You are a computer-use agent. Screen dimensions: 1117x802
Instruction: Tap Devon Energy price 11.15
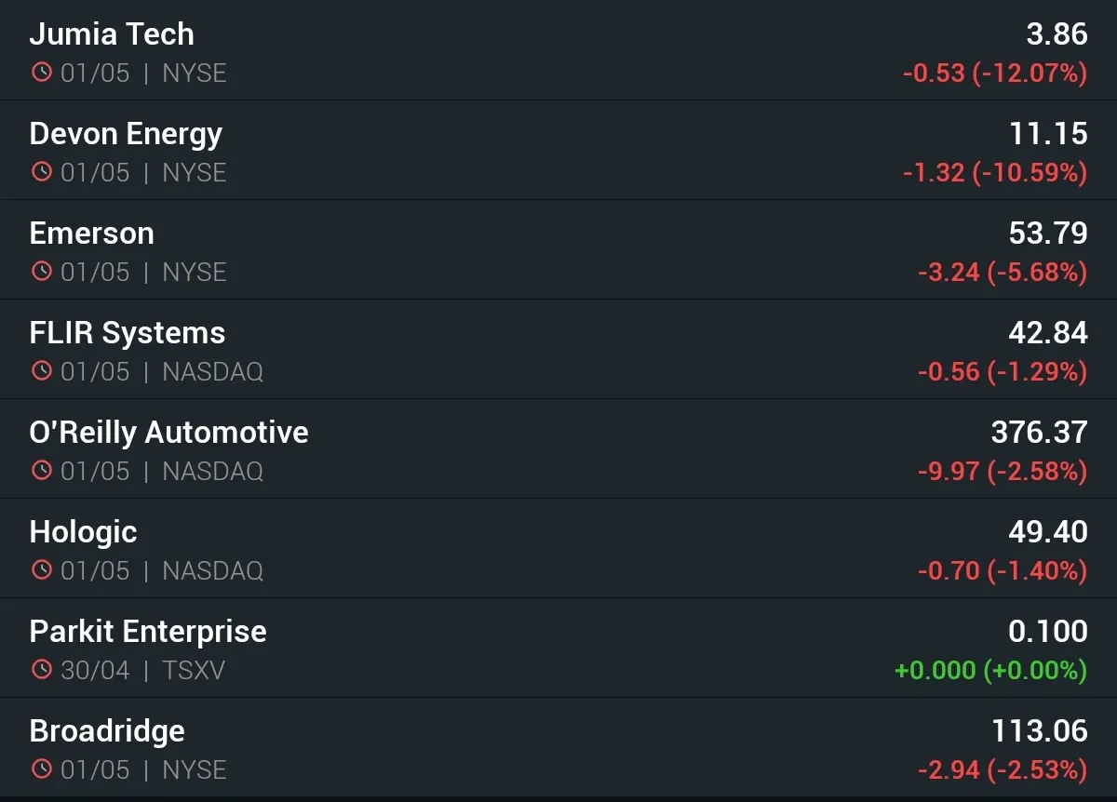1049,133
